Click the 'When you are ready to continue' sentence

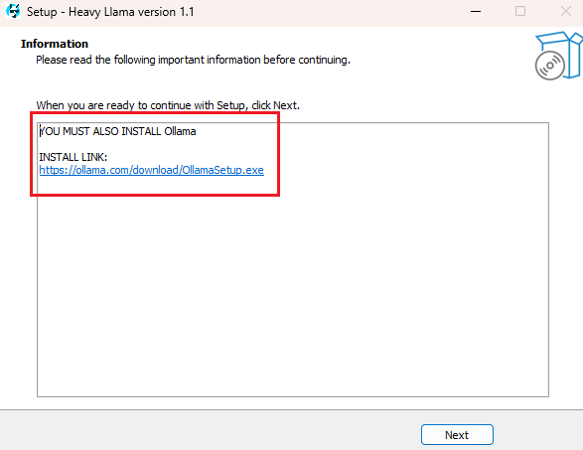click(168, 105)
